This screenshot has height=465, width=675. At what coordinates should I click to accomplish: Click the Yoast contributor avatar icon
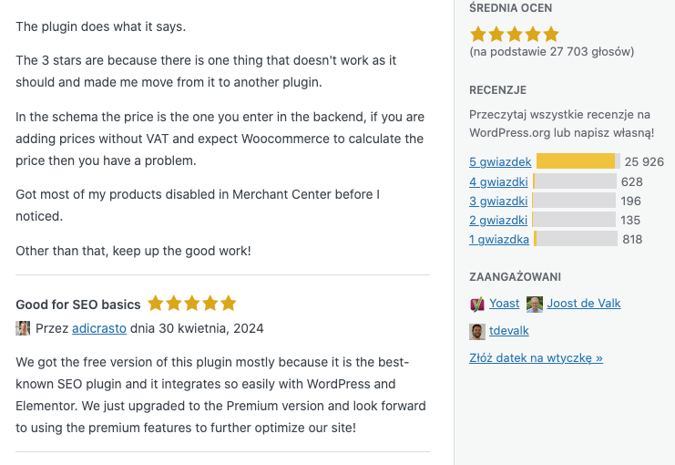pos(477,304)
